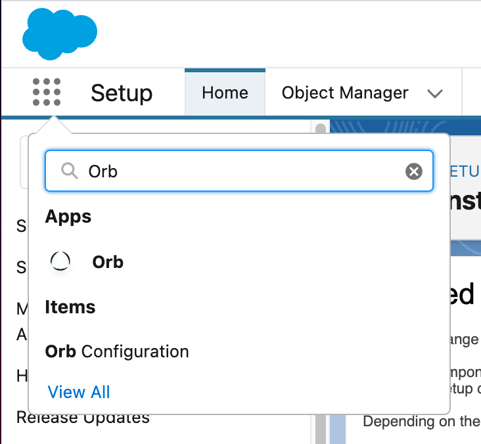Click the magnifier icon in search box
The width and height of the screenshot is (481, 444).
pos(70,171)
